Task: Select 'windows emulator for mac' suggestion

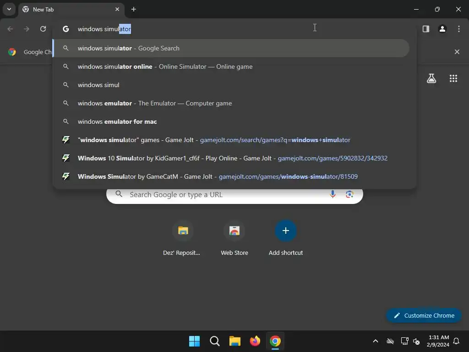Action: 231,121
